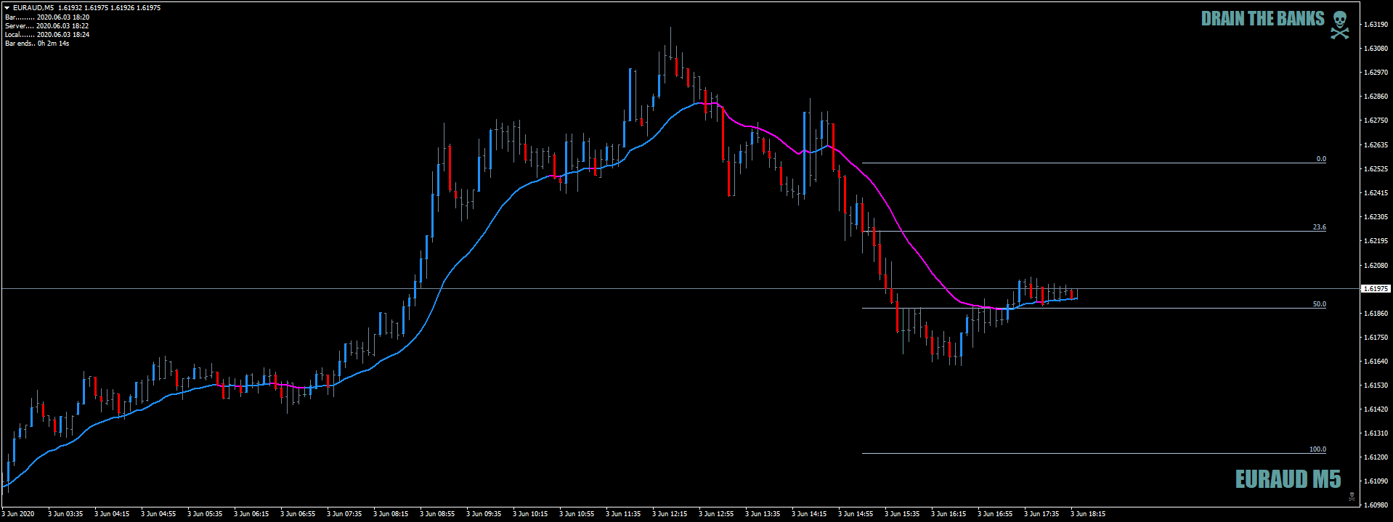1393x522 pixels.
Task: Click the '3 Jun 03:35' time axis label
Action: click(x=65, y=514)
